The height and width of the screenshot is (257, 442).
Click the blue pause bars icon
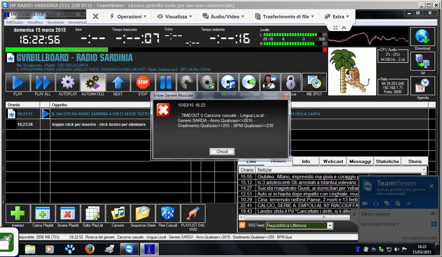click(x=166, y=82)
